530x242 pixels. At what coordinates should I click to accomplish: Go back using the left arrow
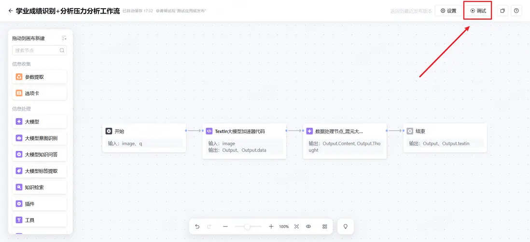tap(11, 11)
